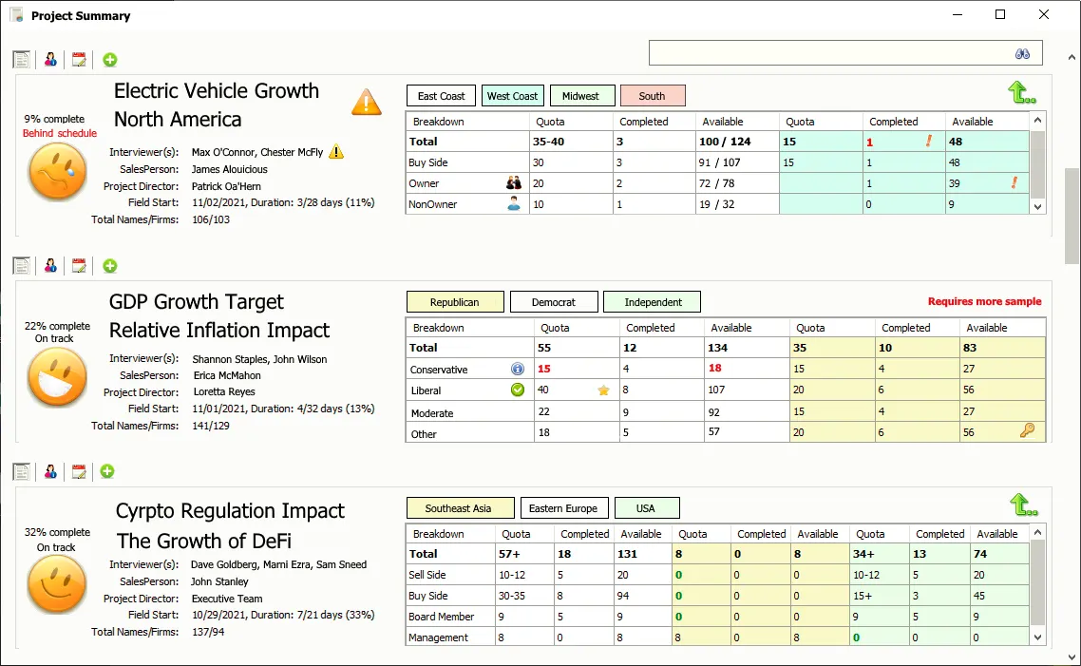Select the East Coast tab
1081x666 pixels.
(x=441, y=96)
